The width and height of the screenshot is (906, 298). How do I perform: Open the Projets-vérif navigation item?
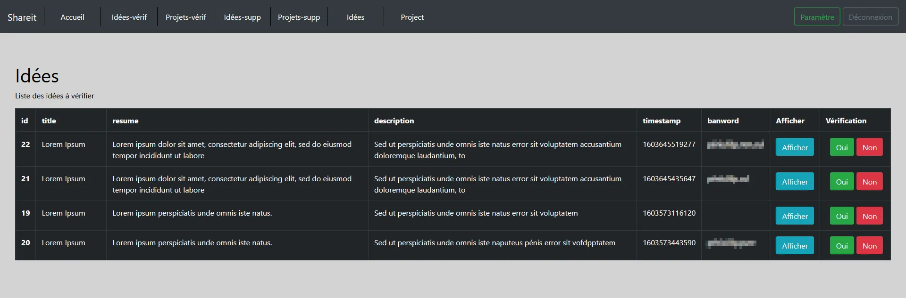pyautogui.click(x=185, y=17)
